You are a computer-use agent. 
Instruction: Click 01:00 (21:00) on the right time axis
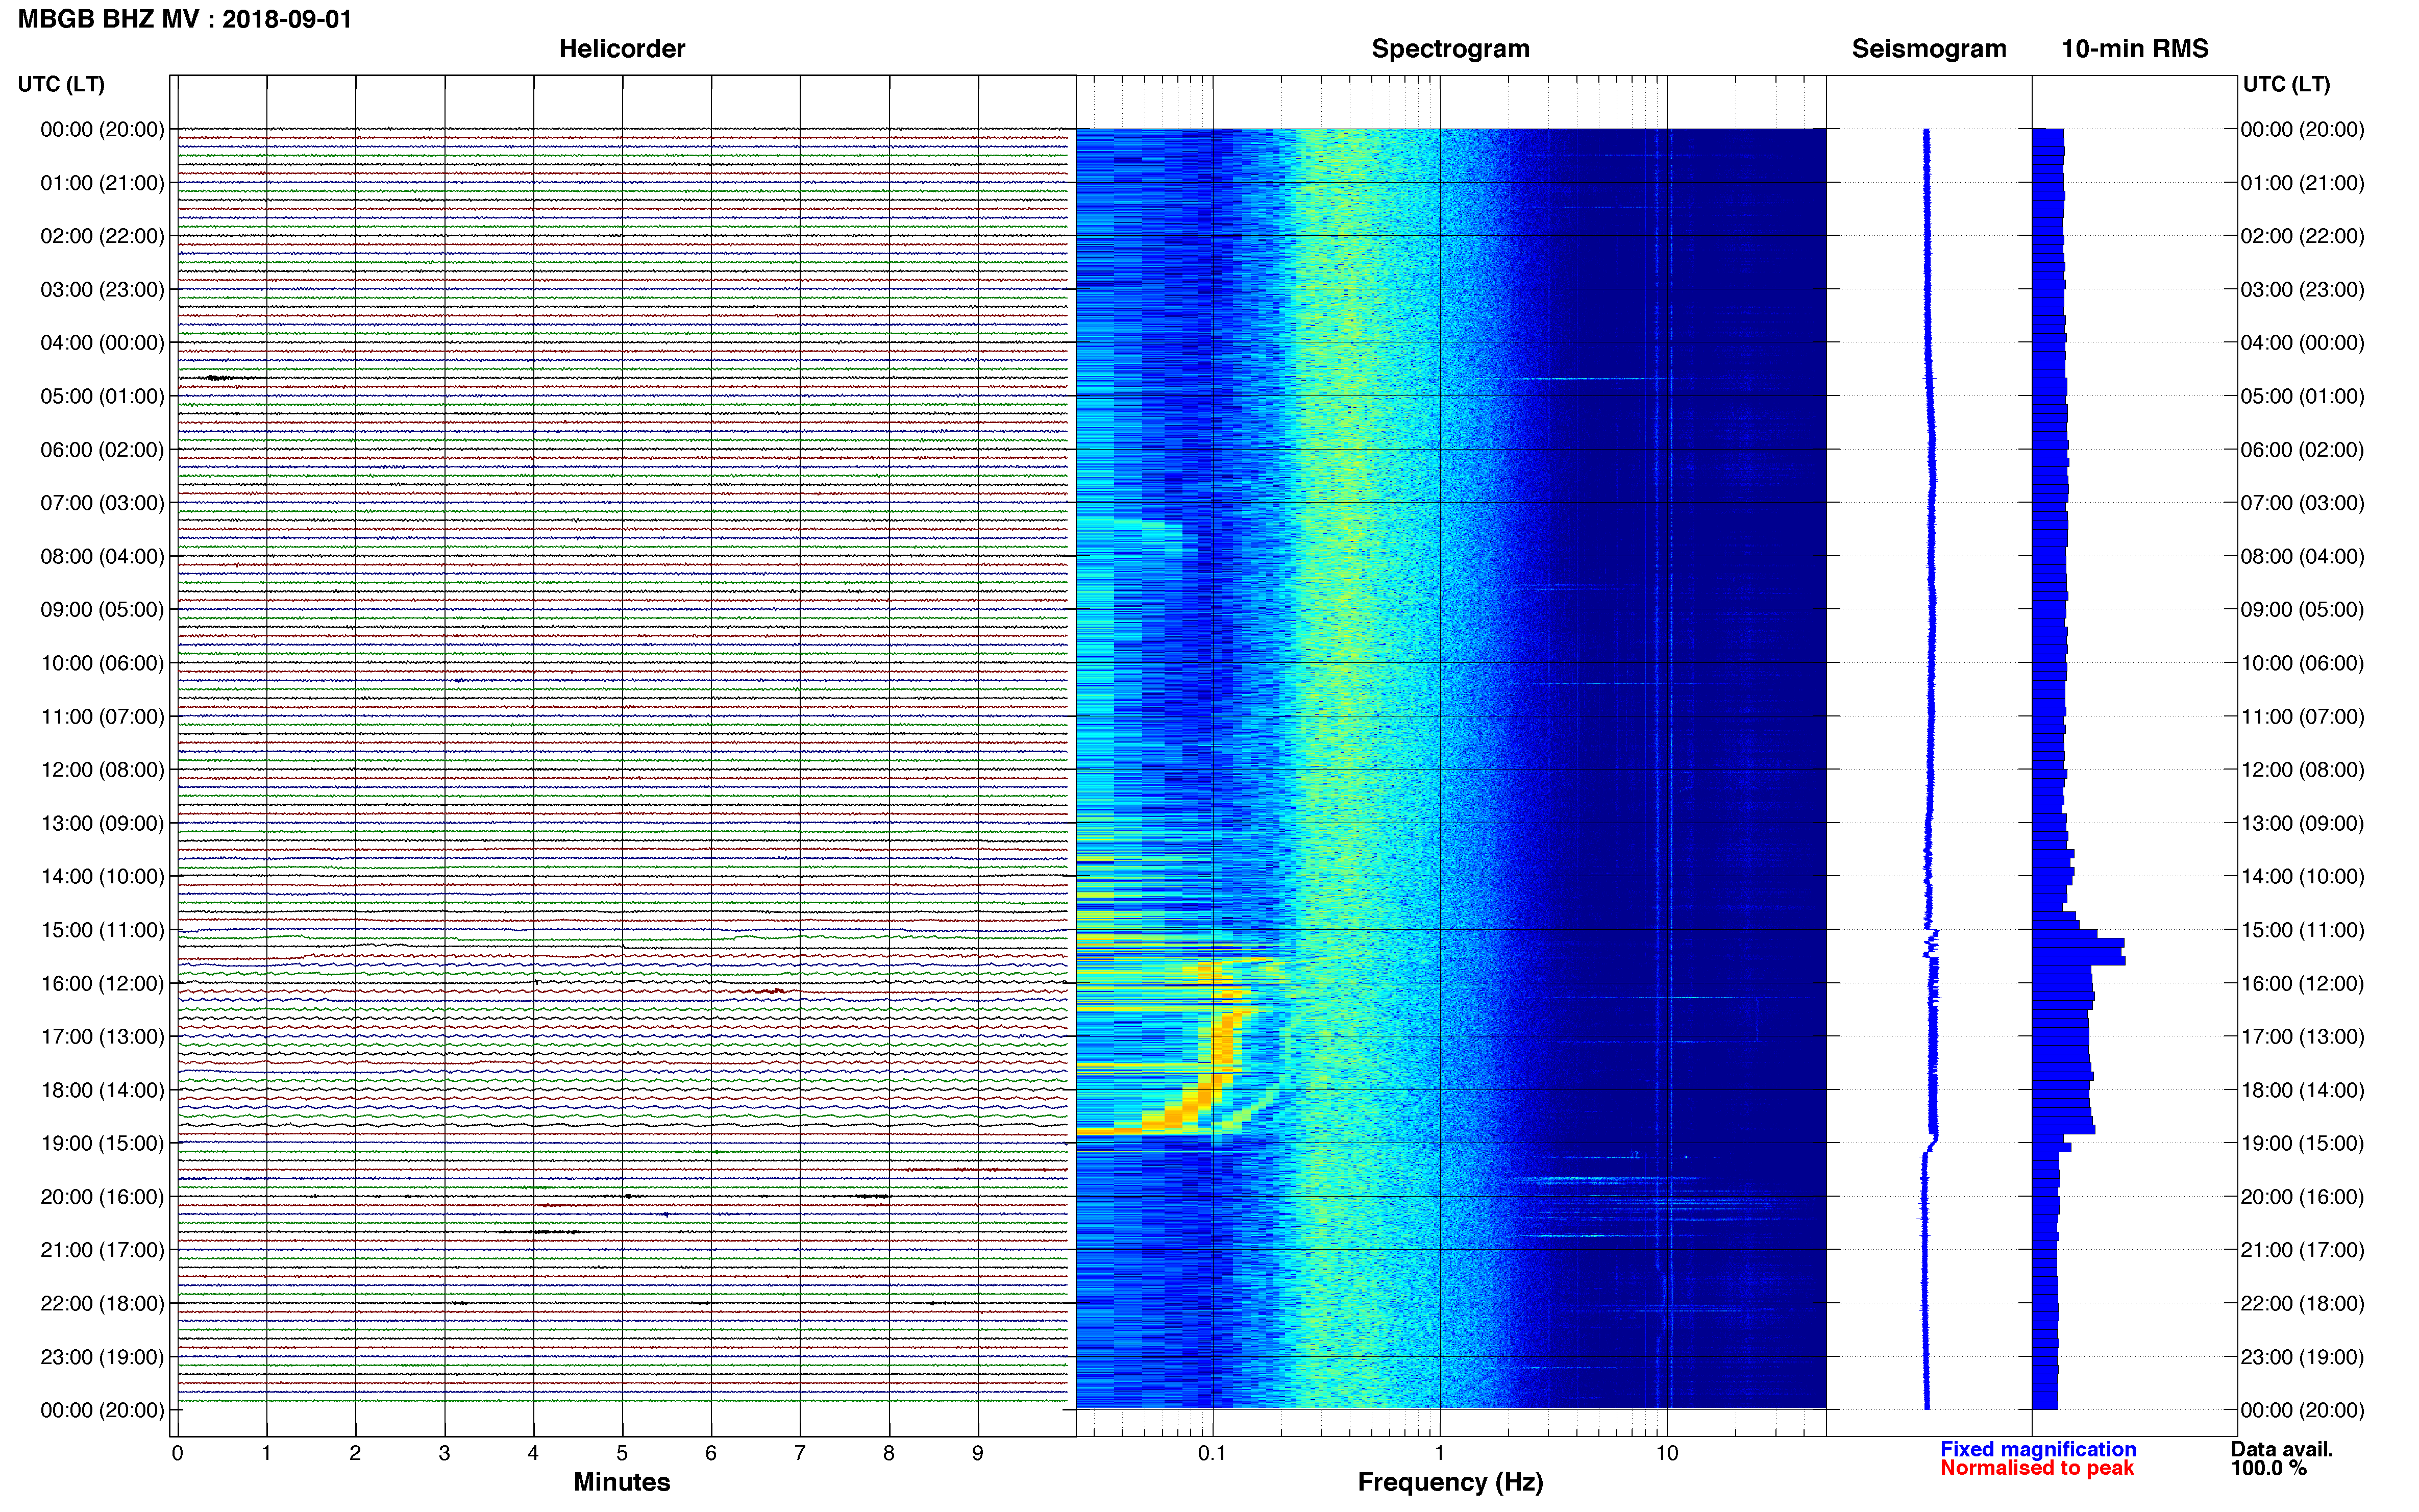[2302, 183]
